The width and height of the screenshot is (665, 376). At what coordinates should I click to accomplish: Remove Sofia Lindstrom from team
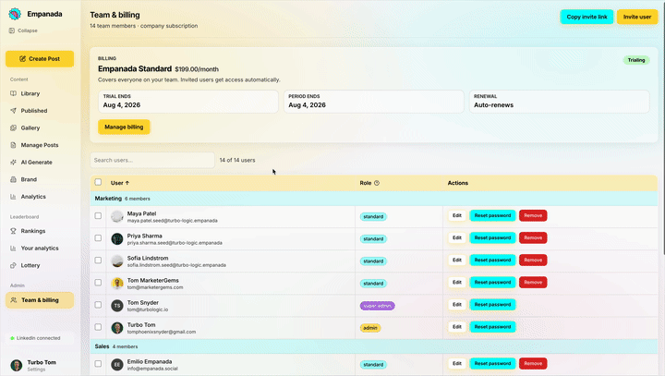[533, 261]
